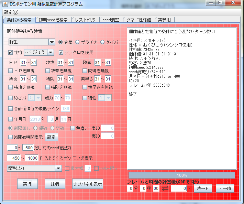Screen dimensions: 244x204
Task: Enable the HPを無視 checkbox
Action: click(10, 71)
